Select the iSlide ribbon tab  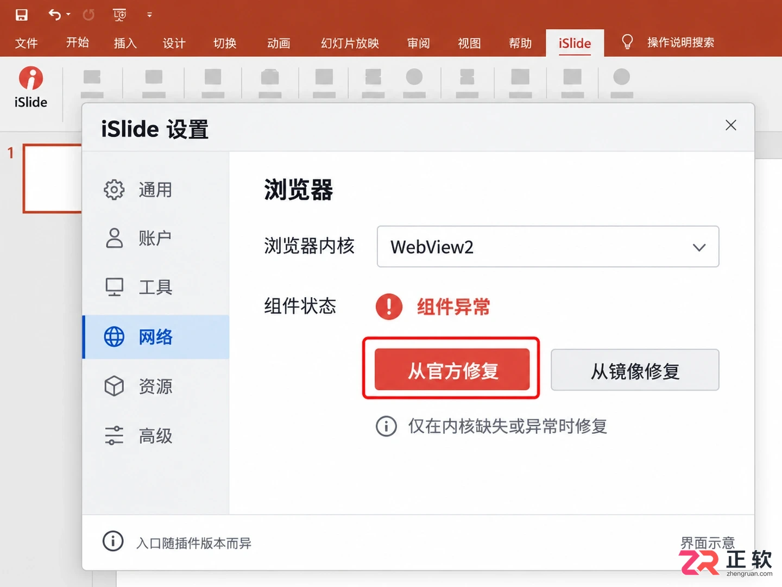(575, 43)
